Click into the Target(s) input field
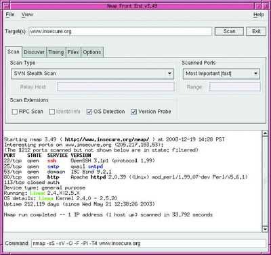The image size is (271, 255). coord(121,31)
